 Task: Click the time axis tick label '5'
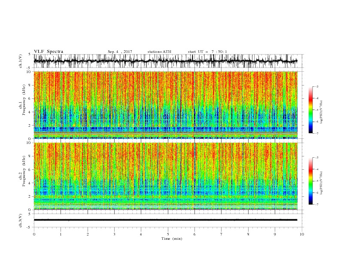coord(168,234)
